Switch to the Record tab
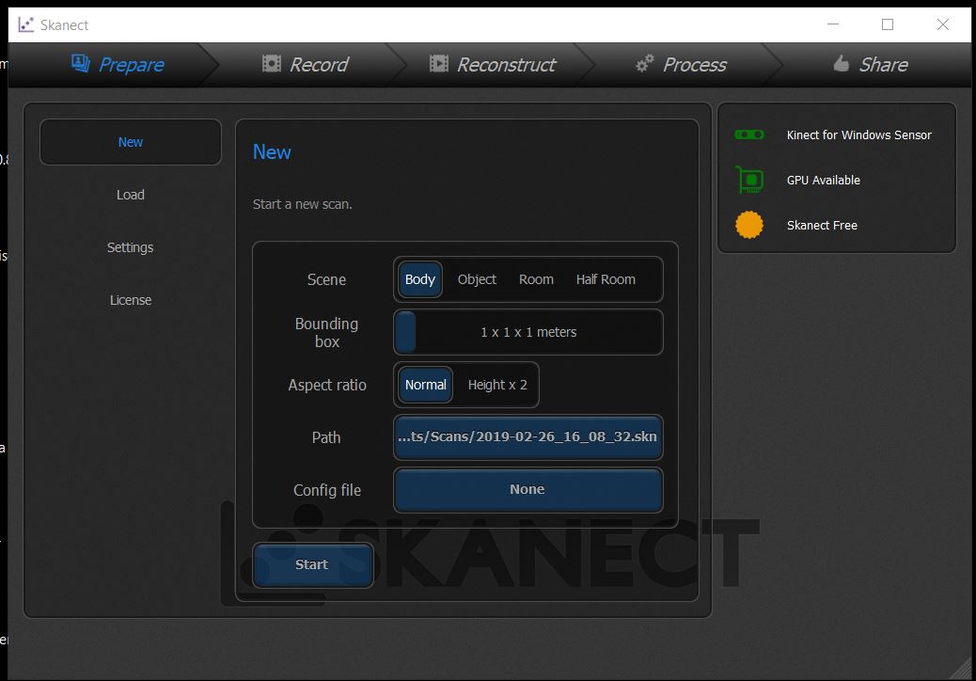The image size is (976, 681). [x=305, y=64]
